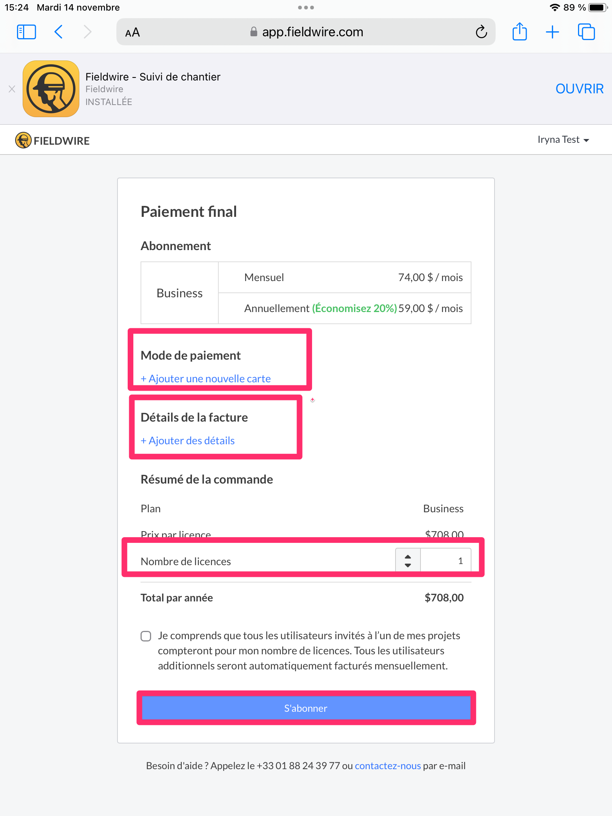Check the licence billing agreement checkbox
Image resolution: width=612 pixels, height=816 pixels.
(x=146, y=636)
